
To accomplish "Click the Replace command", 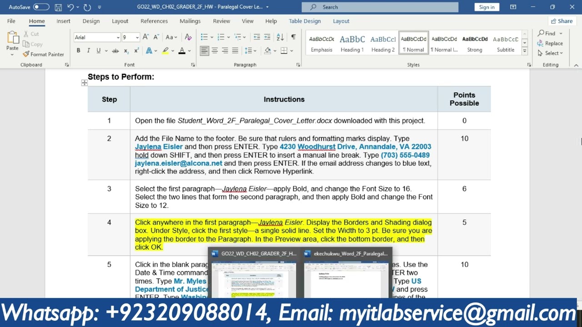I will click(x=550, y=44).
